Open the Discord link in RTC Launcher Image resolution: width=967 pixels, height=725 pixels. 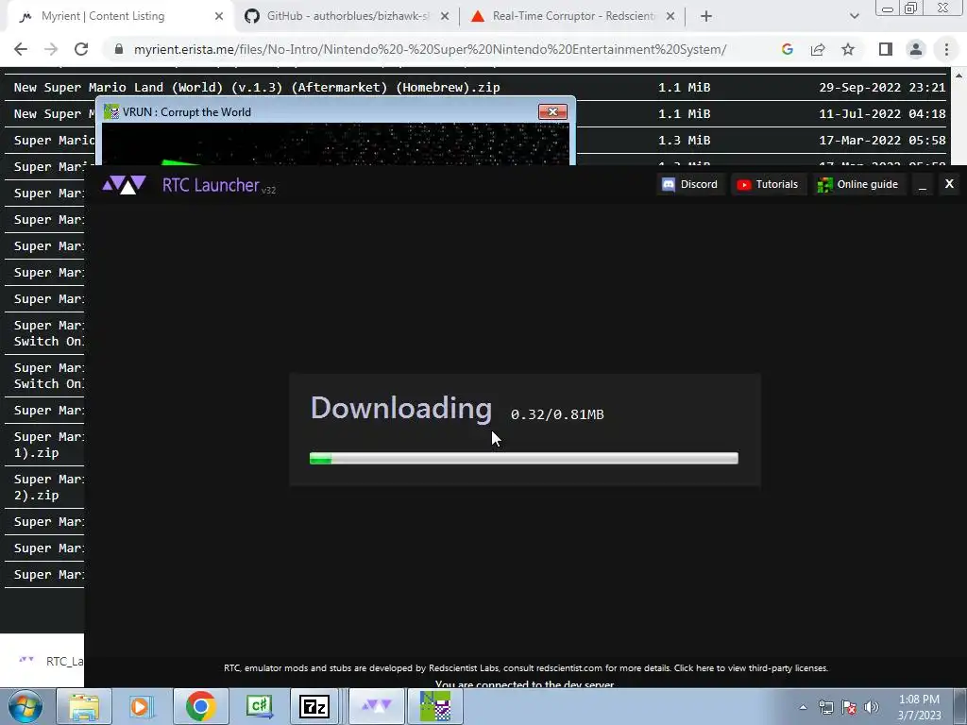689,184
